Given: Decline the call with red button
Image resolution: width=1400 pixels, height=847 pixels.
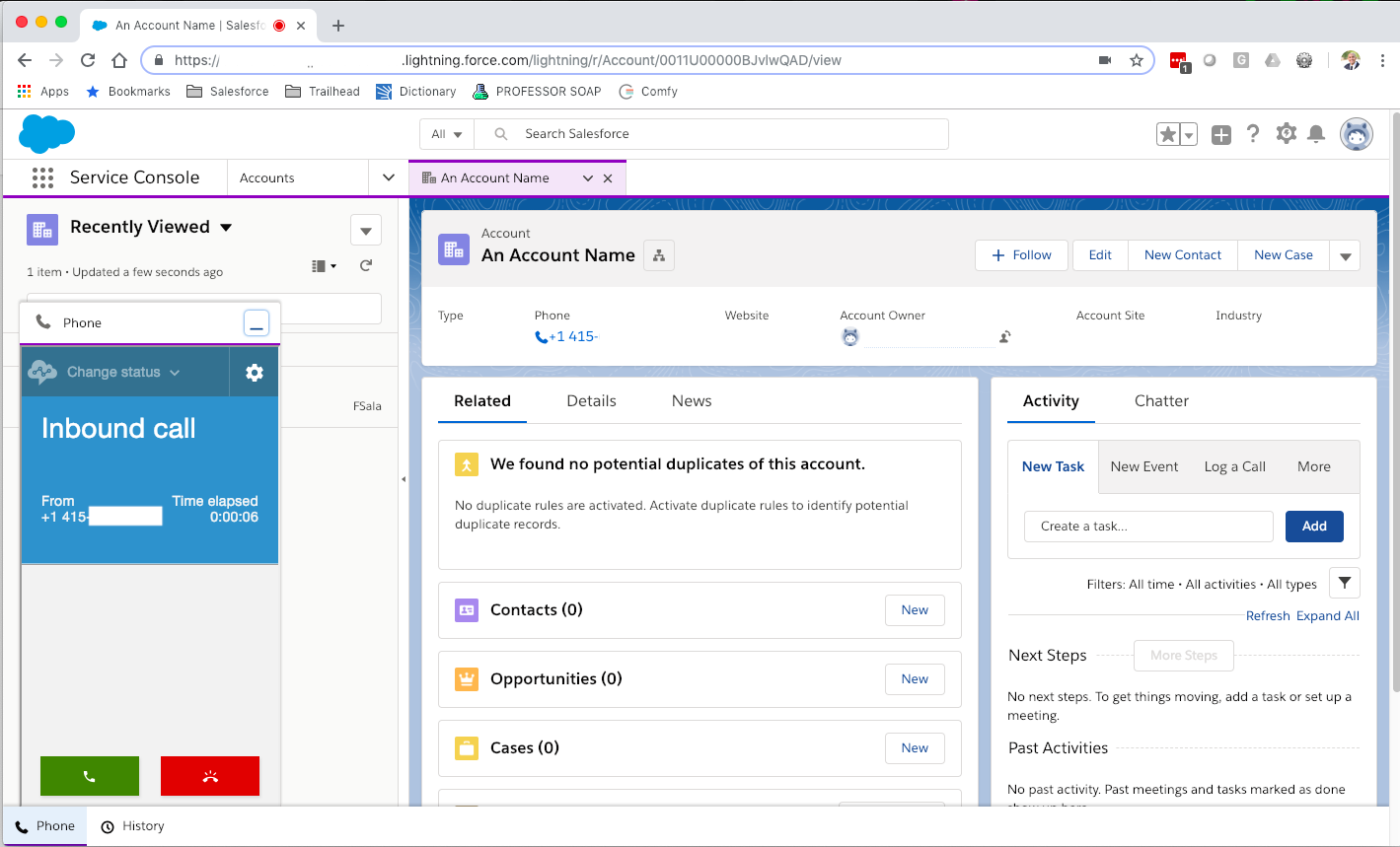Looking at the screenshot, I should [210, 776].
